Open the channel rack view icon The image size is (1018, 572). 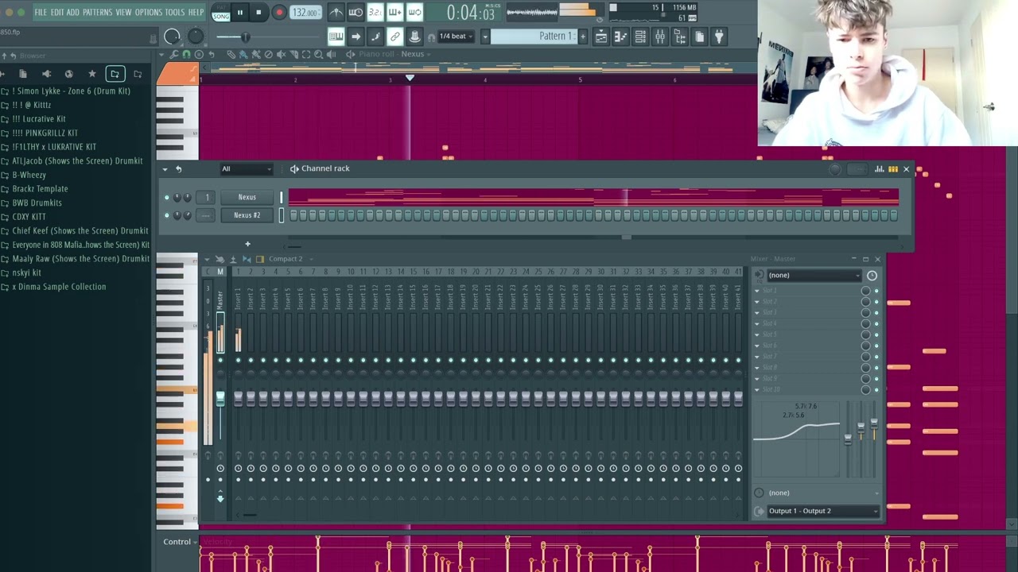640,37
